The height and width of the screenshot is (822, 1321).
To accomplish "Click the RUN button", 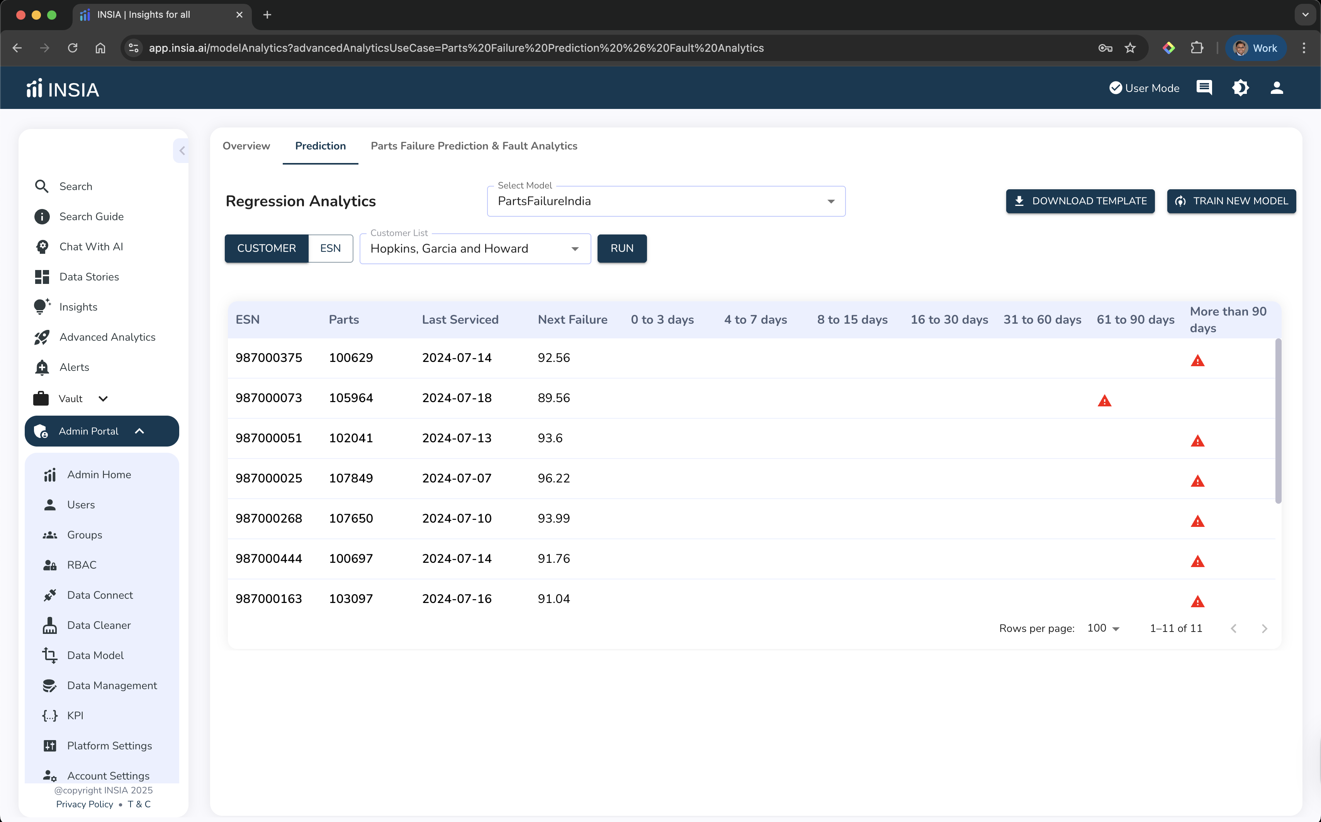I will click(x=621, y=248).
